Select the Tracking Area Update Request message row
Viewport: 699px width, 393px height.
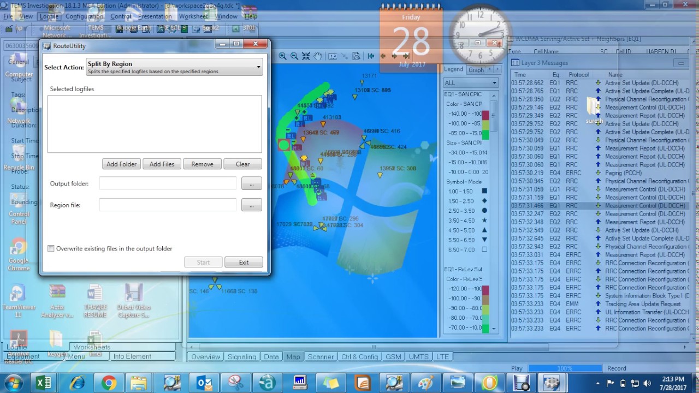(x=601, y=303)
